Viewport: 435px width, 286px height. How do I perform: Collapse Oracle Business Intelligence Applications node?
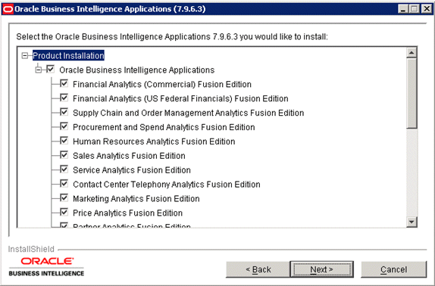click(39, 70)
